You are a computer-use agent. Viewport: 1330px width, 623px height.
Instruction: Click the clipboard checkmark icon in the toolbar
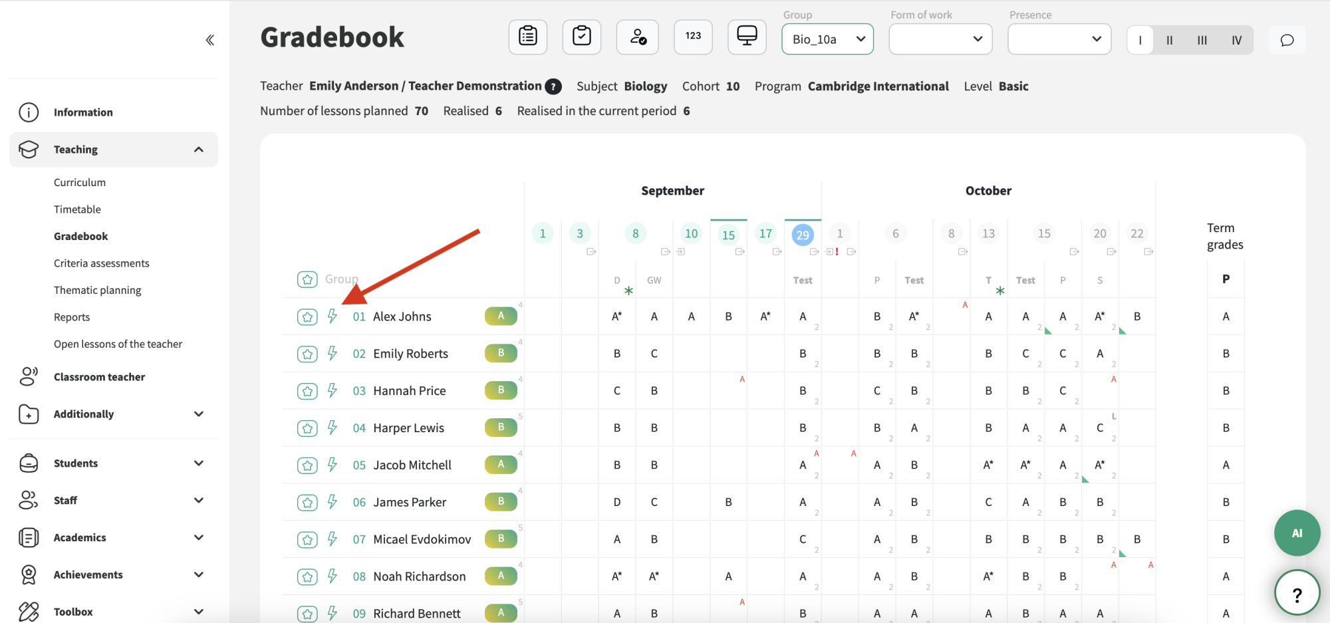(582, 37)
